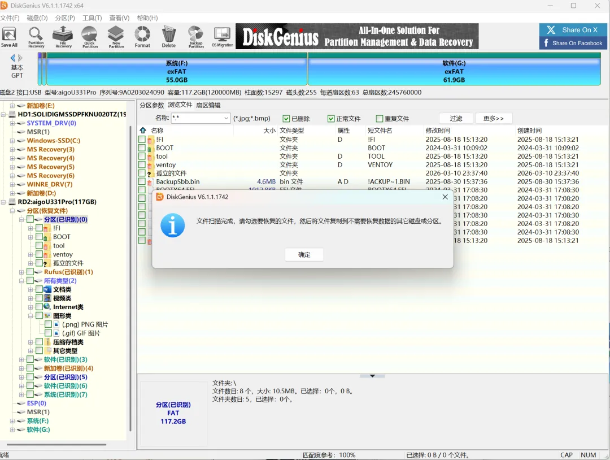Click the RD2 aigoU331Pro disk icon
The image size is (610, 460).
[x=12, y=202]
